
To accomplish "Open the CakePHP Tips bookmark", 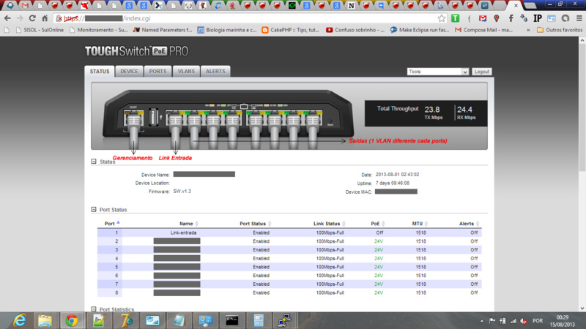I will pyautogui.click(x=291, y=30).
